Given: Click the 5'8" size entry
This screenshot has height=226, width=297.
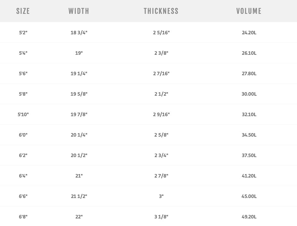Looking at the screenshot, I should point(23,94).
